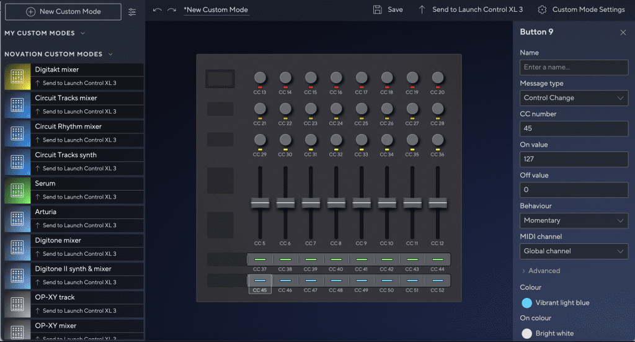Open the filter sliders icon

pyautogui.click(x=132, y=12)
